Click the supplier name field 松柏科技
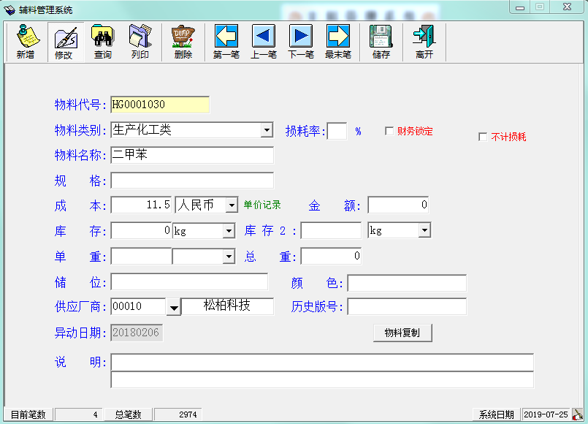 228,306
